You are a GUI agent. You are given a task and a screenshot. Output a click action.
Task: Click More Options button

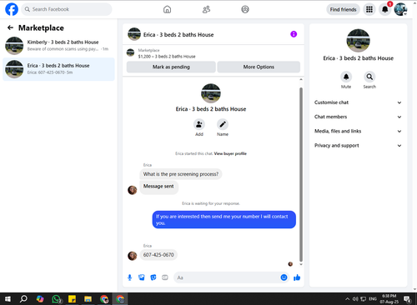point(259,67)
